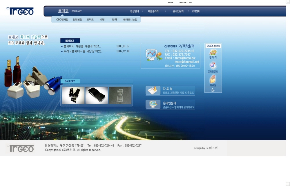This screenshot has width=290, height=186.
Task: Click the 온라인문의 banner monitor icon
Action: pos(153,104)
